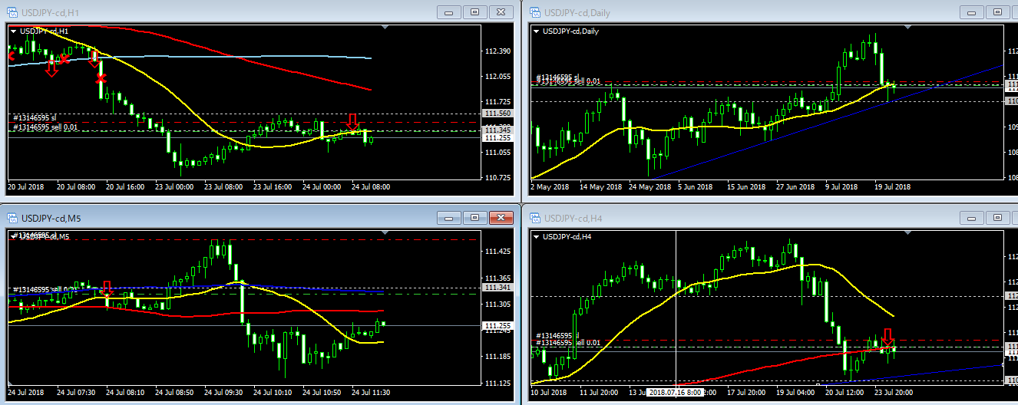Viewport: 1018px width, 405px height.
Task: Click the USDJPY-cd,M5 window title text
Action: 51,219
